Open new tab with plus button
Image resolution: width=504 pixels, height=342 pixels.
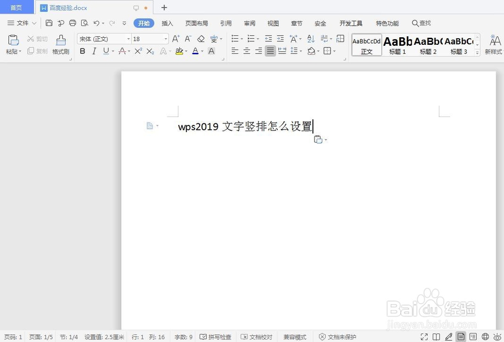click(x=164, y=8)
